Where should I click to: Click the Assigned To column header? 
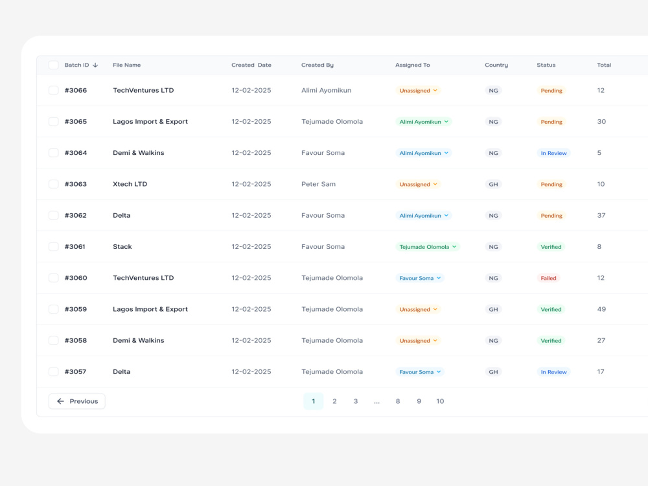pos(412,65)
